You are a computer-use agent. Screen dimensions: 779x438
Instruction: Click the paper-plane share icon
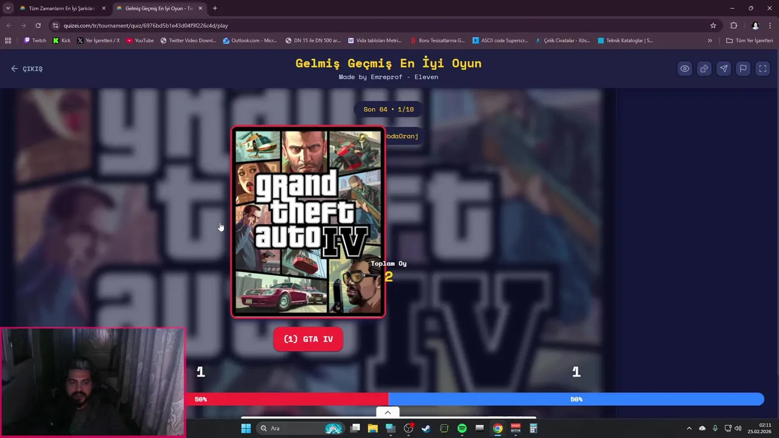[724, 69]
